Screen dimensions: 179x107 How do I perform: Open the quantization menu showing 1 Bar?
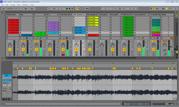tap(32, 9)
